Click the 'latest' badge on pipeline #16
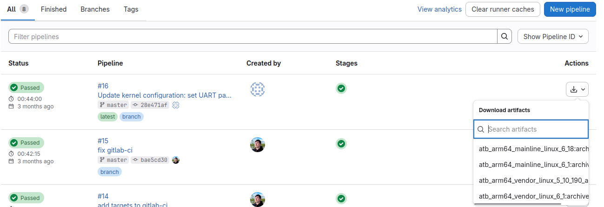 107,117
